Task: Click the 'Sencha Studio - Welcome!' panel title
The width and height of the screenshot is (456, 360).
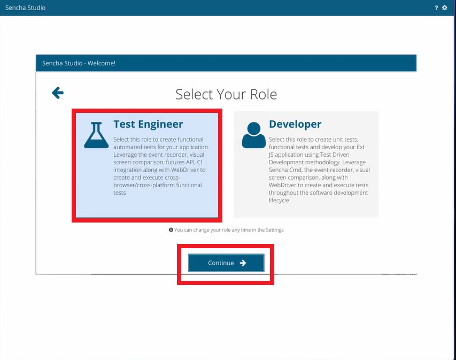Action: coord(79,63)
